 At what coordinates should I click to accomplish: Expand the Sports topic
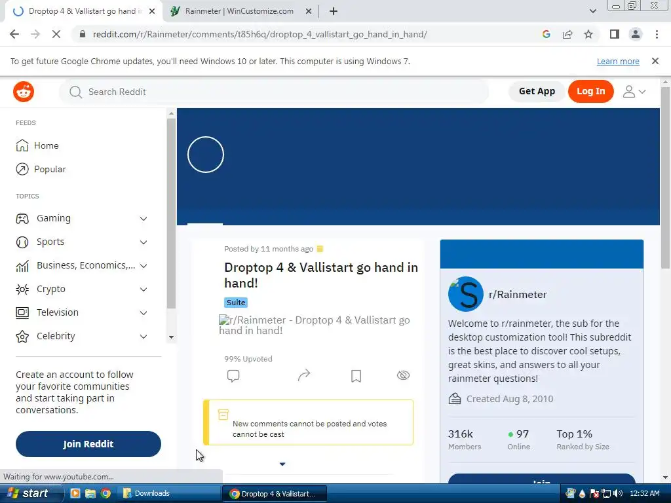(144, 242)
